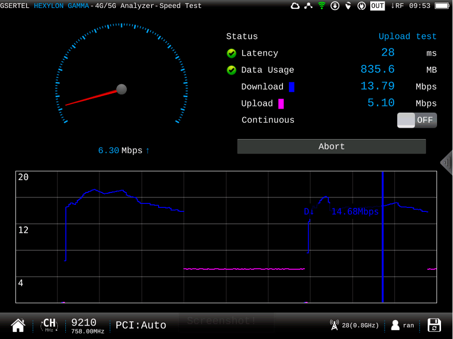
Task: Tap the battery level icon
Action: 442,6
